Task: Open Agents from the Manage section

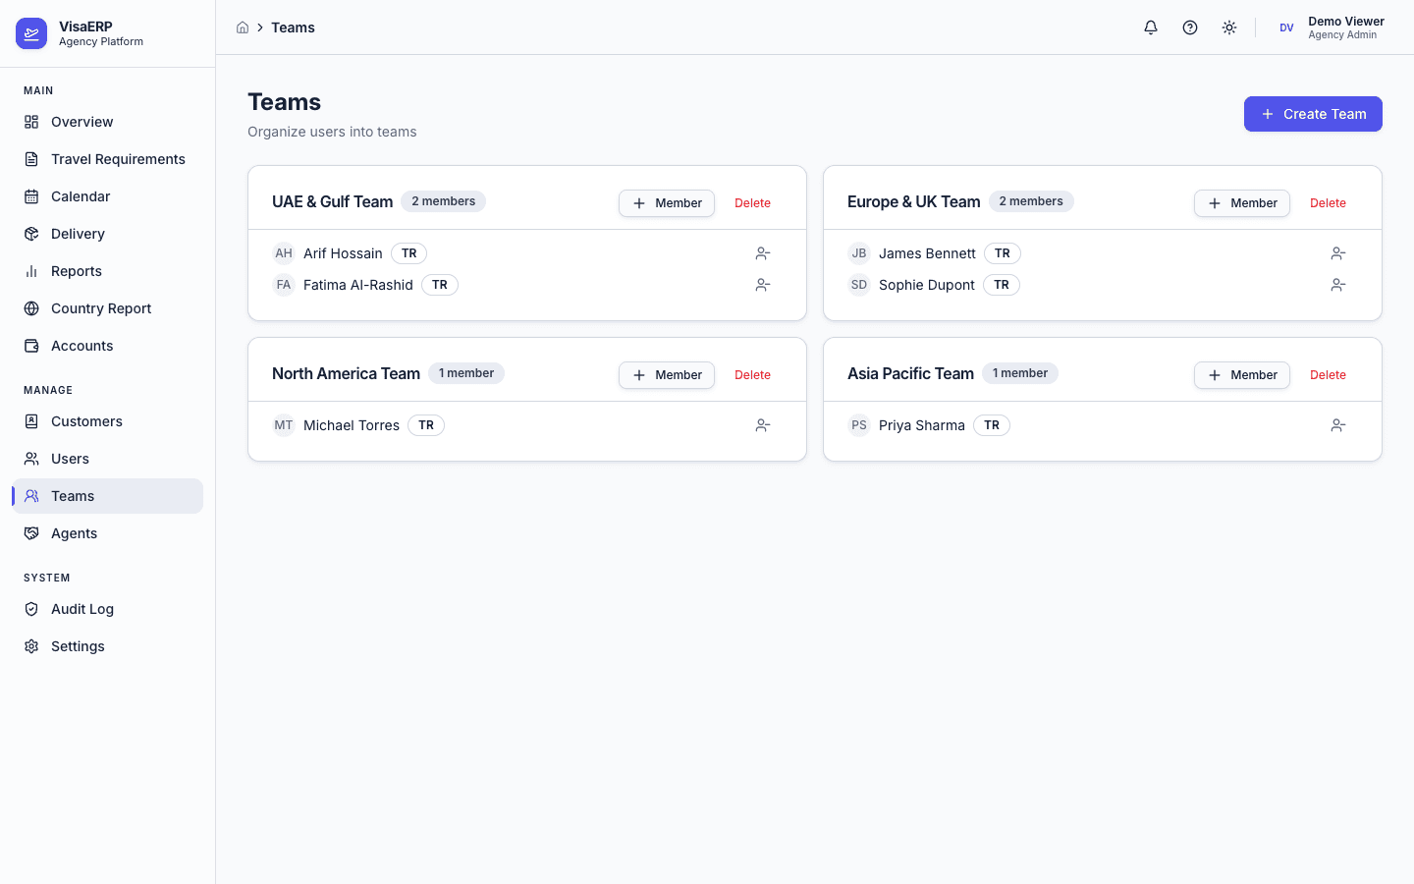Action: pos(74,533)
